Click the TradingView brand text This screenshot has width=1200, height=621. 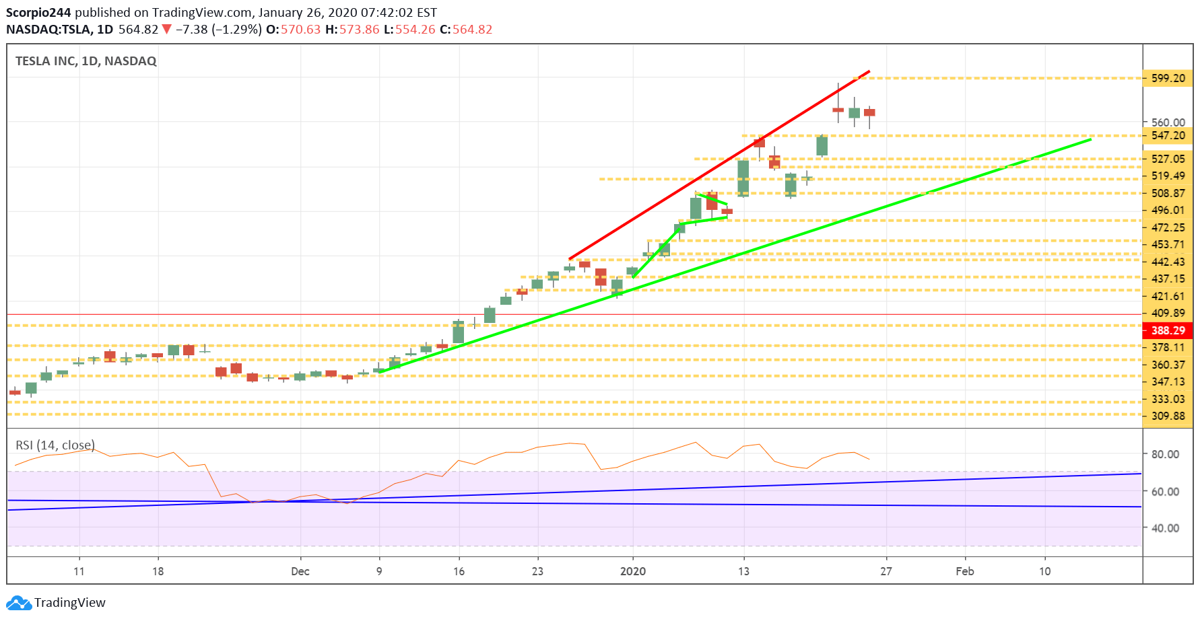(70, 602)
